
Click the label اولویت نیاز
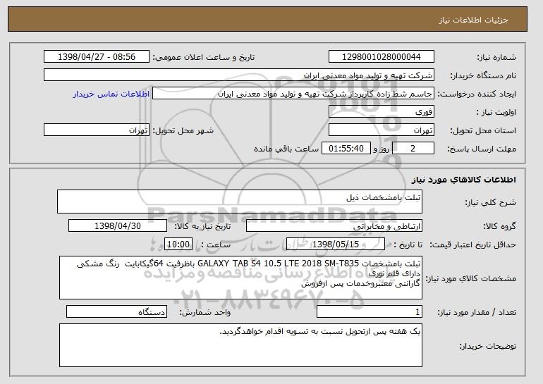[x=496, y=112]
